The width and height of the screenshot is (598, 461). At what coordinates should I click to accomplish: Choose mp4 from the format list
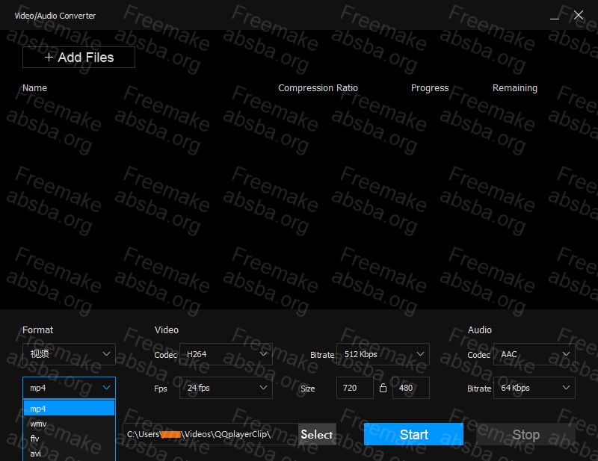point(69,409)
